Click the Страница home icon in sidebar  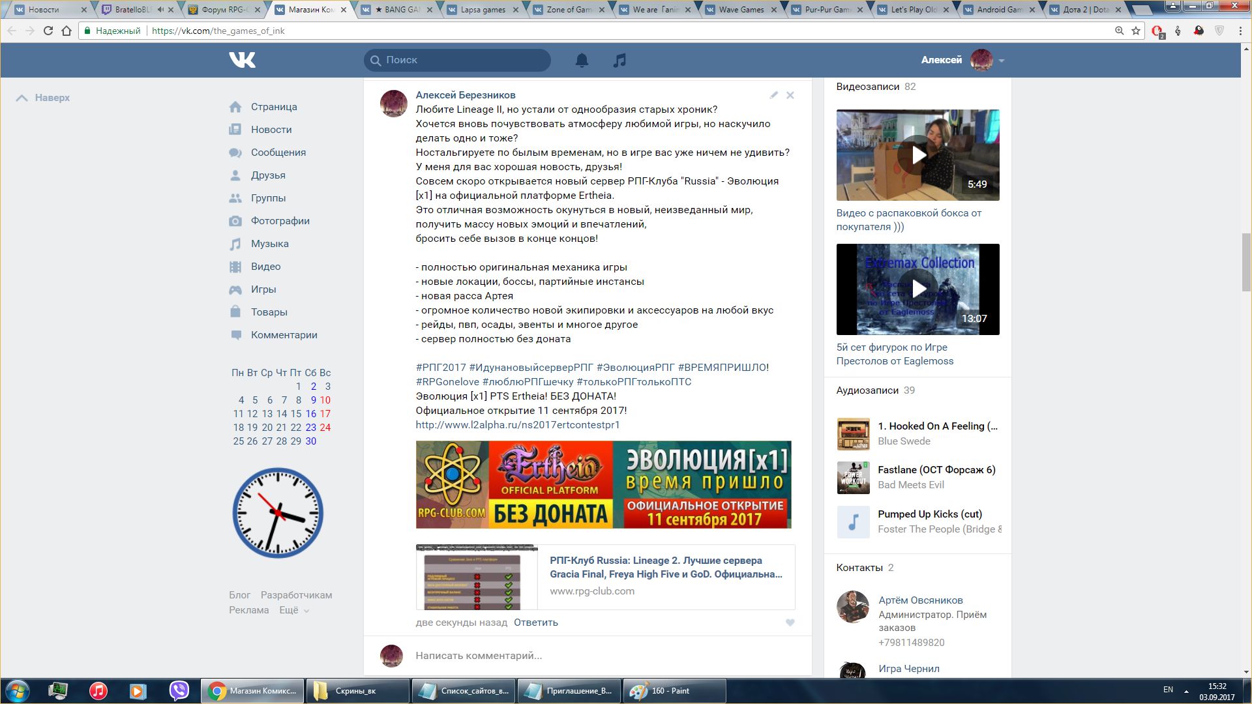click(235, 107)
